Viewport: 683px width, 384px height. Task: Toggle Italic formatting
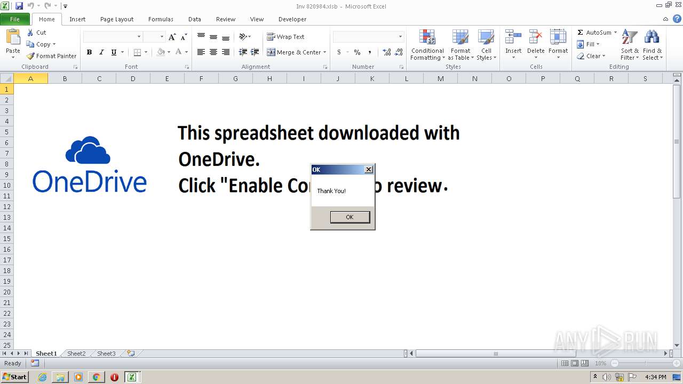pyautogui.click(x=101, y=52)
